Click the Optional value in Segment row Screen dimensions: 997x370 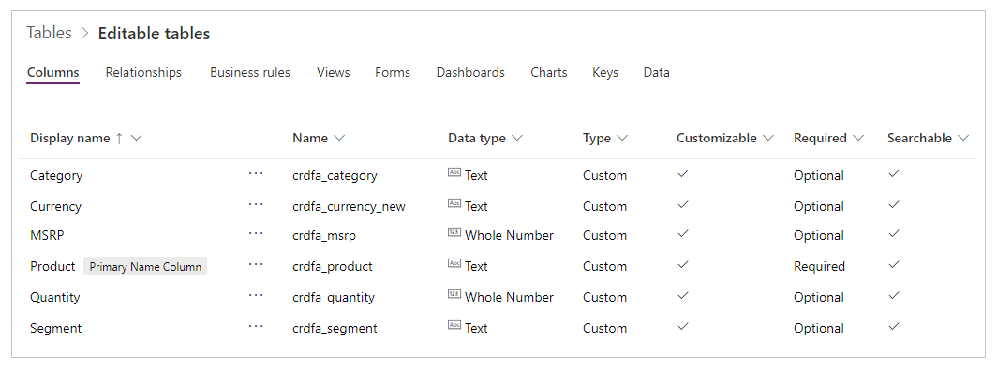click(819, 328)
